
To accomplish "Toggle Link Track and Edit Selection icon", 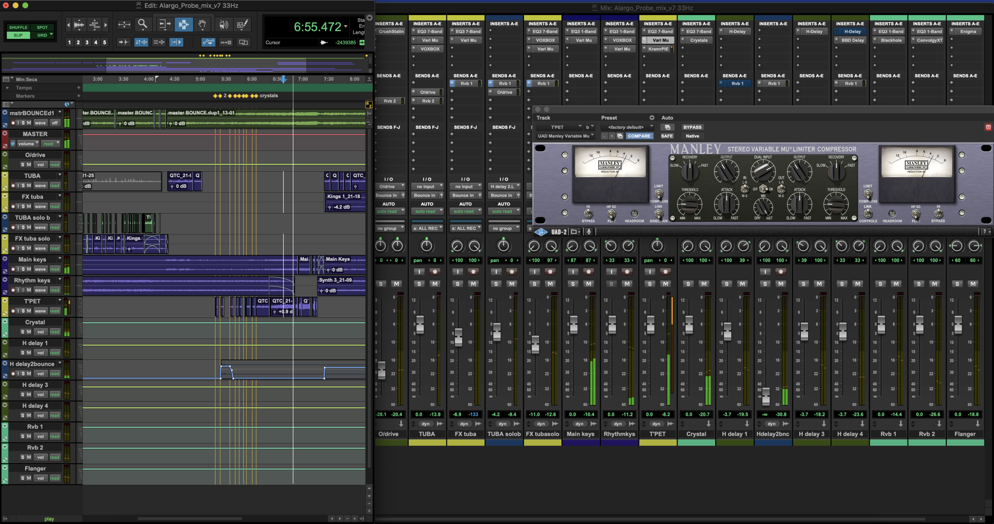I will coord(159,42).
